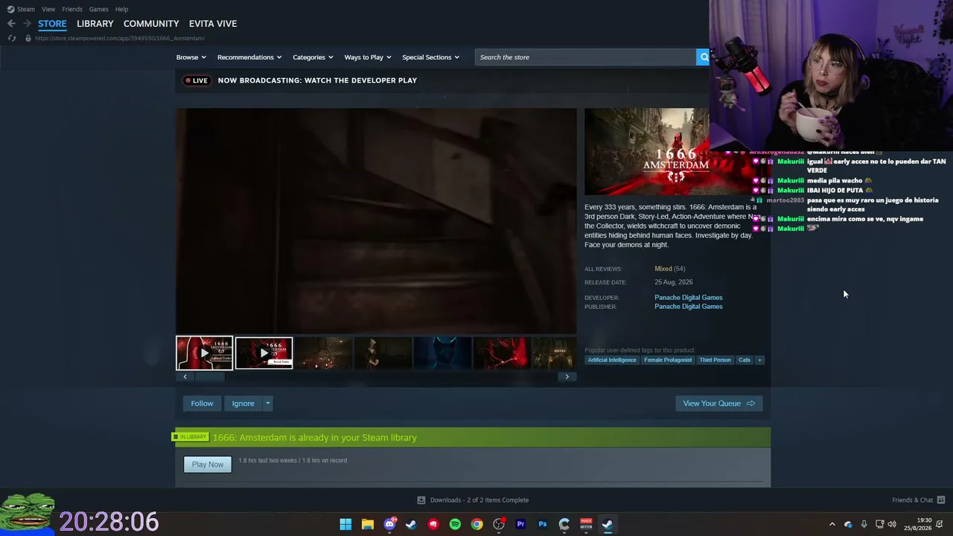Click the active Steam taskbar icon
Screen dimensions: 953x536
click(608, 524)
